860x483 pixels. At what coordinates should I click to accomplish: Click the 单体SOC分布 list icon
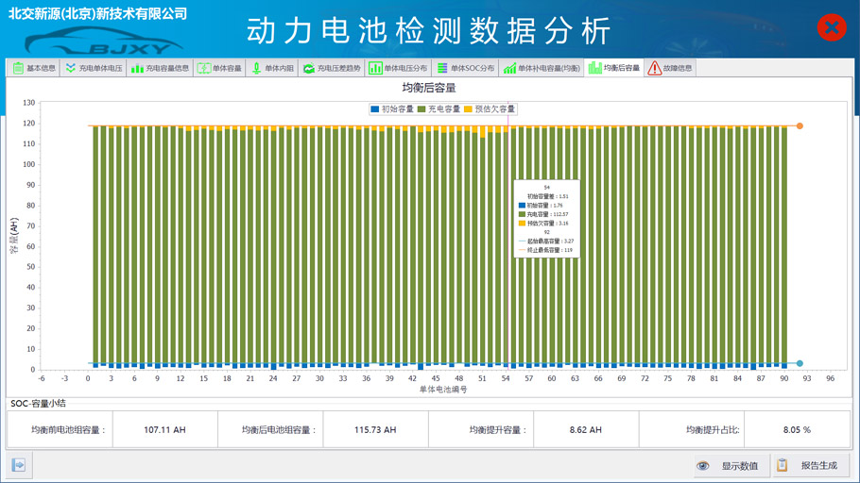click(442, 68)
